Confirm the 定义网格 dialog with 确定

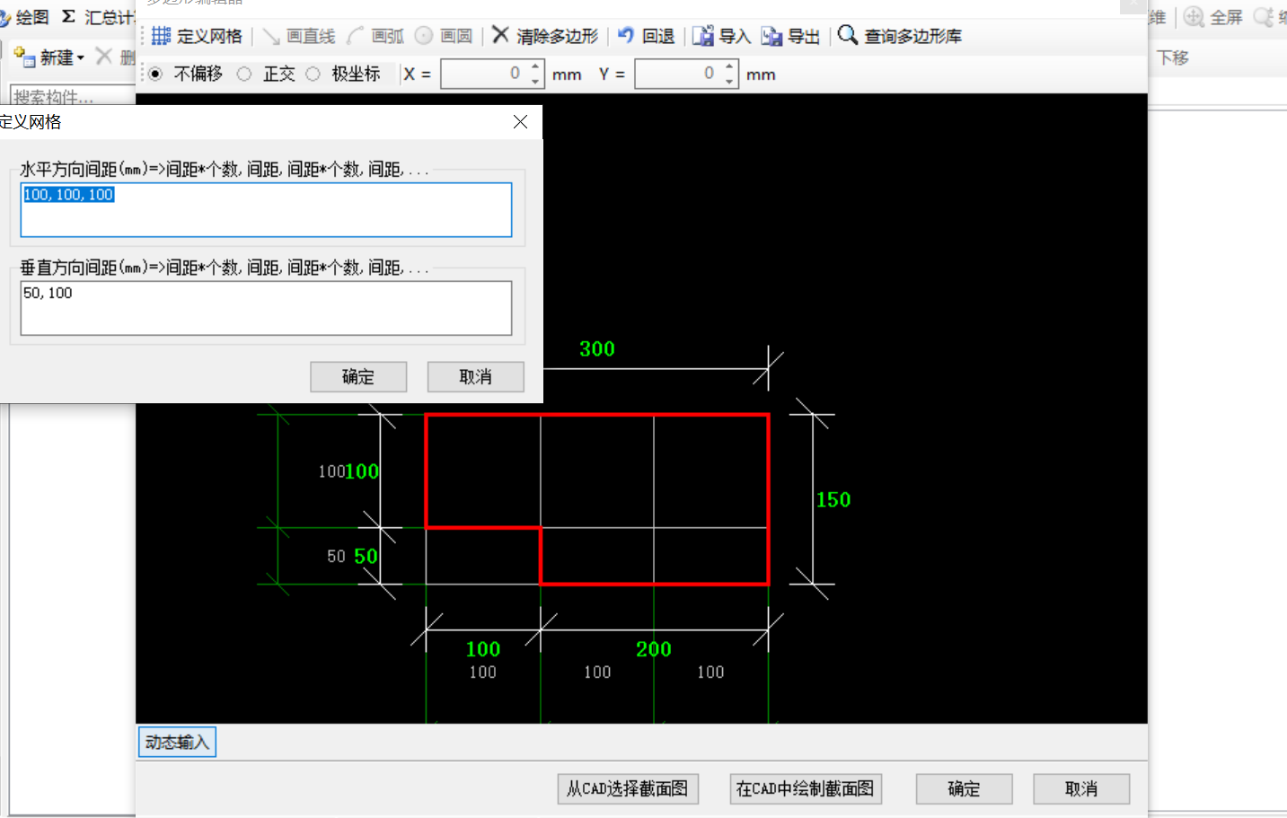tap(358, 377)
